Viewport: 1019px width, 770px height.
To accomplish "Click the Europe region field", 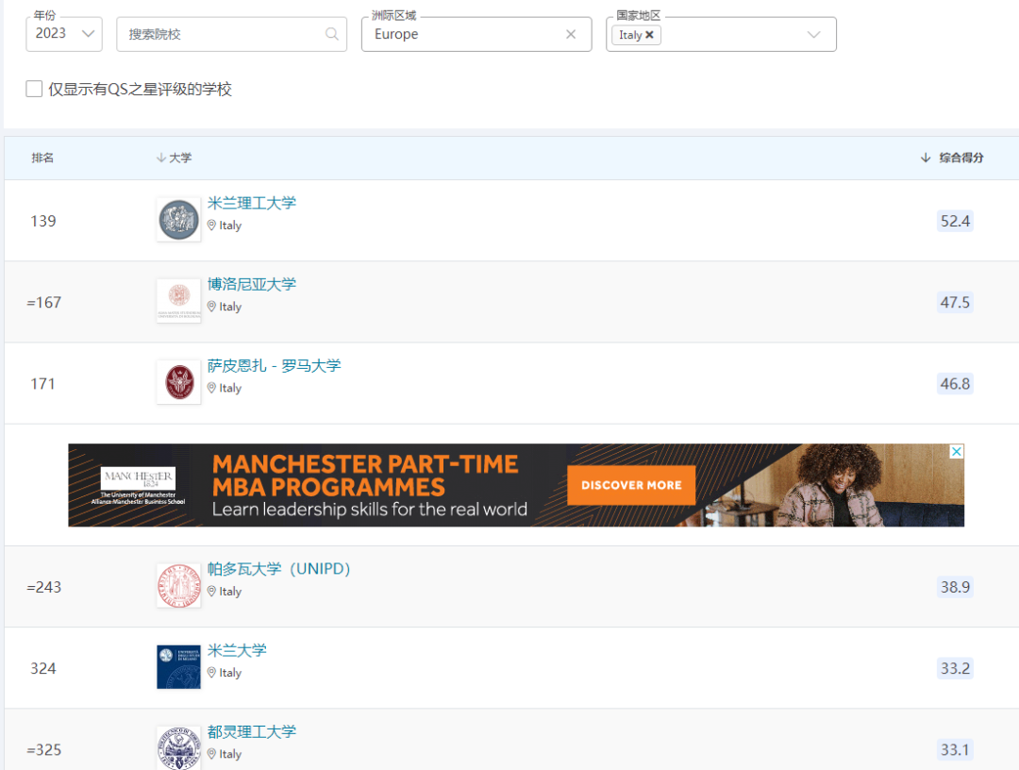I will click(x=476, y=34).
